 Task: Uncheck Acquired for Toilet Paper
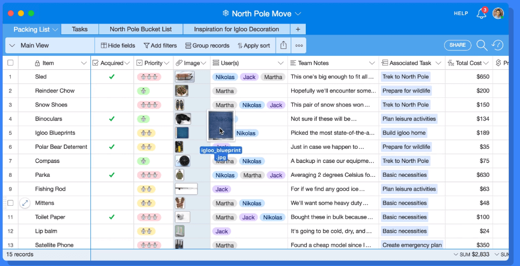point(112,217)
